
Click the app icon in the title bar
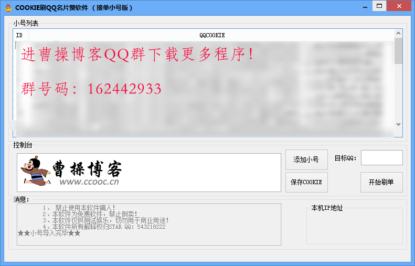pos(8,7)
